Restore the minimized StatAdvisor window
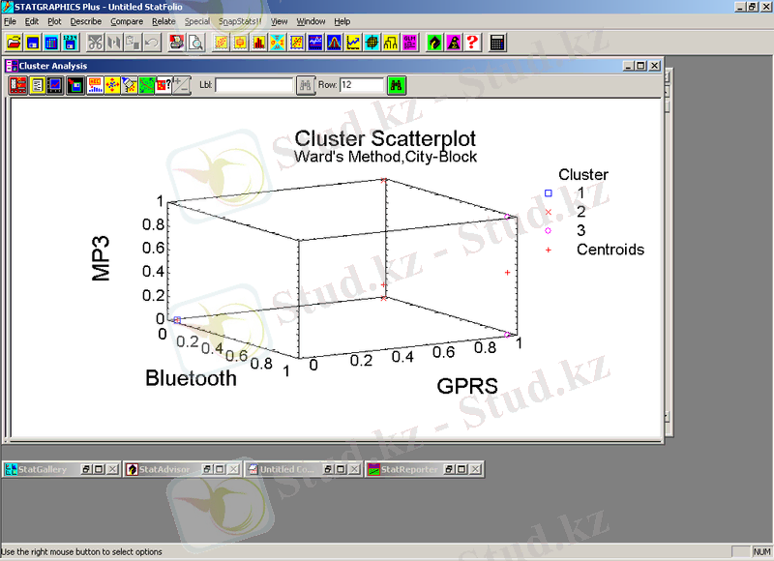The image size is (774, 561). [208, 469]
